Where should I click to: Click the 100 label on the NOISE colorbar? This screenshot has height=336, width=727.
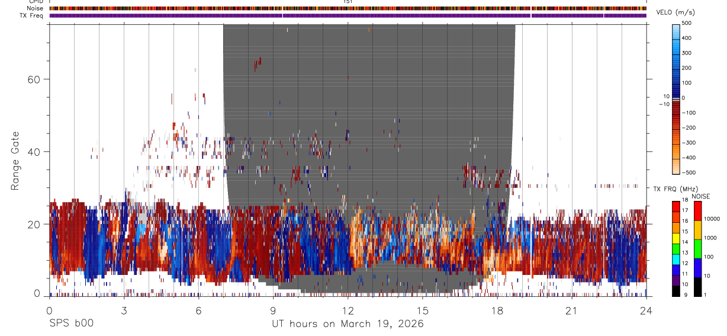coord(710,257)
